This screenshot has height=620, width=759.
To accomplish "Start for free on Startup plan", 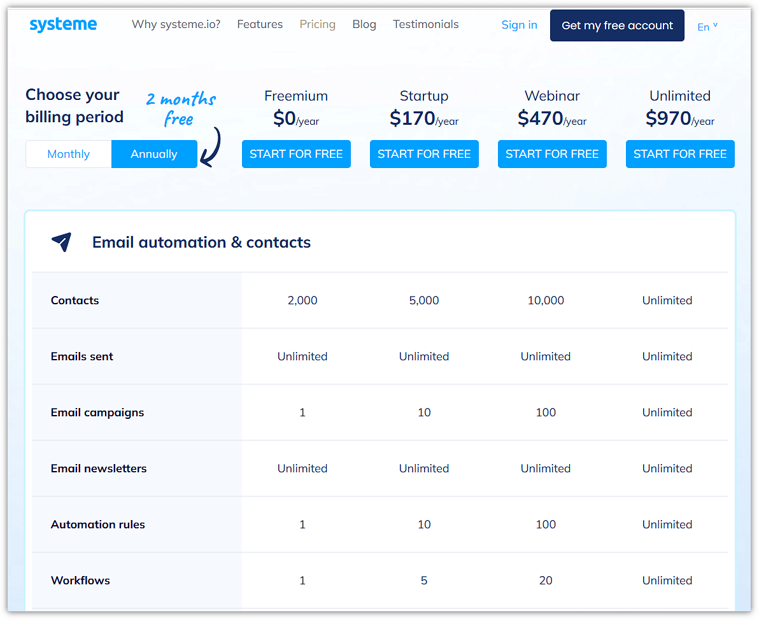I will pyautogui.click(x=424, y=154).
